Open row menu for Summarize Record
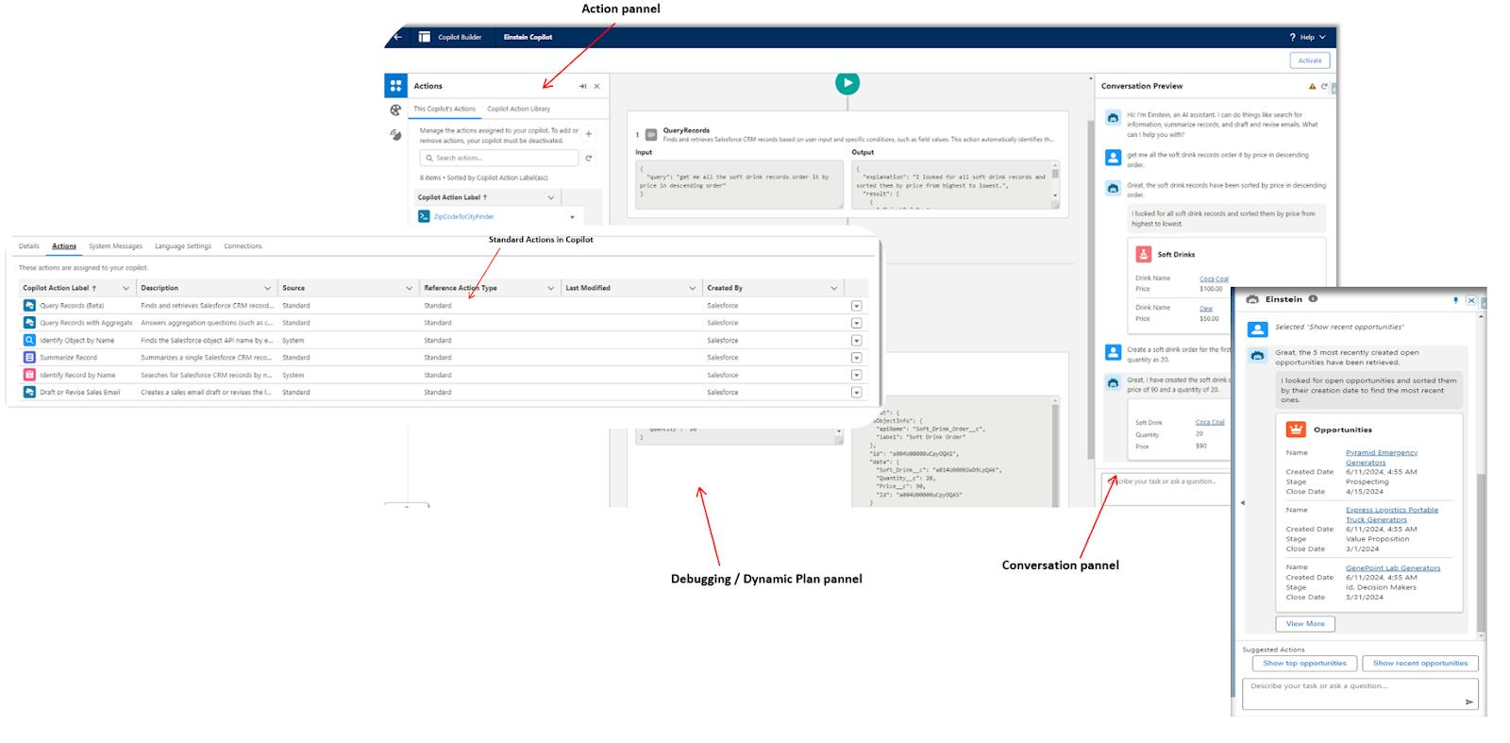 click(856, 358)
